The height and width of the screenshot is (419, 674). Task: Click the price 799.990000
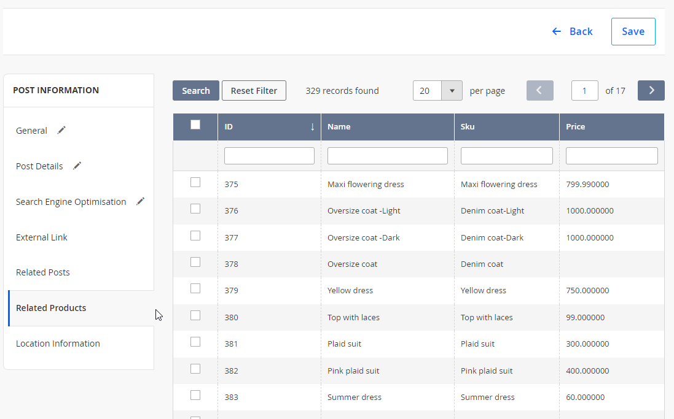tap(587, 184)
